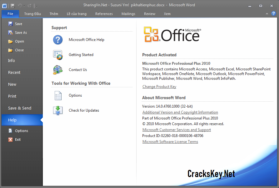Viewport: 279px width, 188px height.
Task: Click the Redo icon in Quick Access Toolbar
Action: (30, 6)
